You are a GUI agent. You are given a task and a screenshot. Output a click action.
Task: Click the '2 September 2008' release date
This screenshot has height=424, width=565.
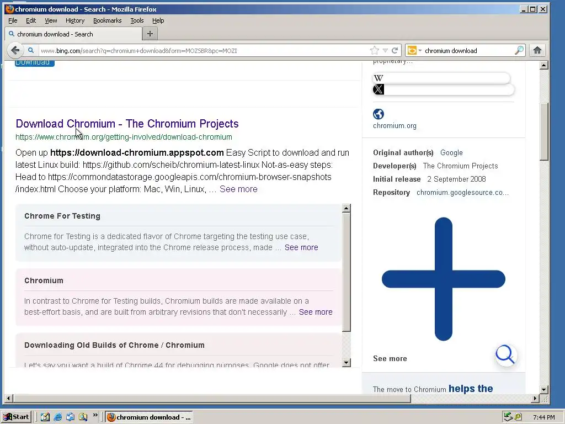click(x=456, y=179)
